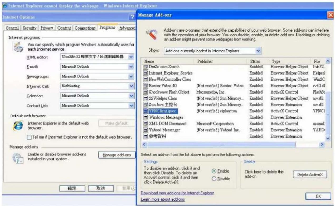The height and width of the screenshot is (206, 335).
Task: Click the 取消 button in Internet Options
Action: coord(101,189)
